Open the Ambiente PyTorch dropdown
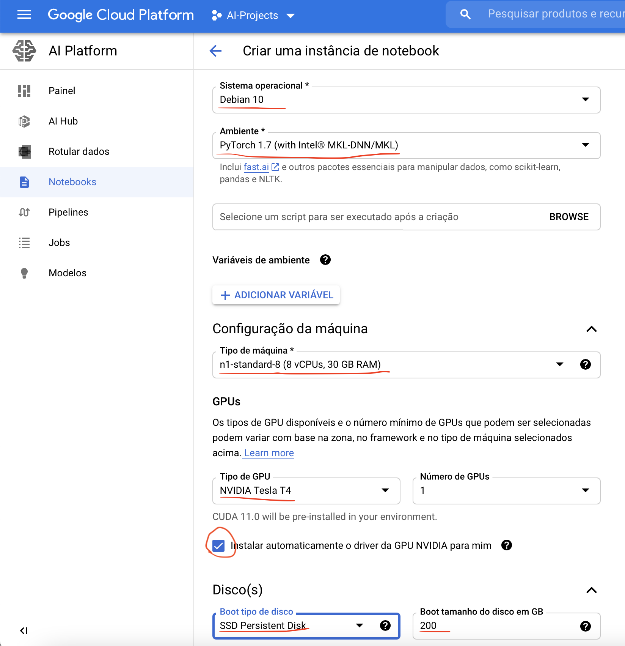Screen dimensions: 625x646 click(406, 145)
